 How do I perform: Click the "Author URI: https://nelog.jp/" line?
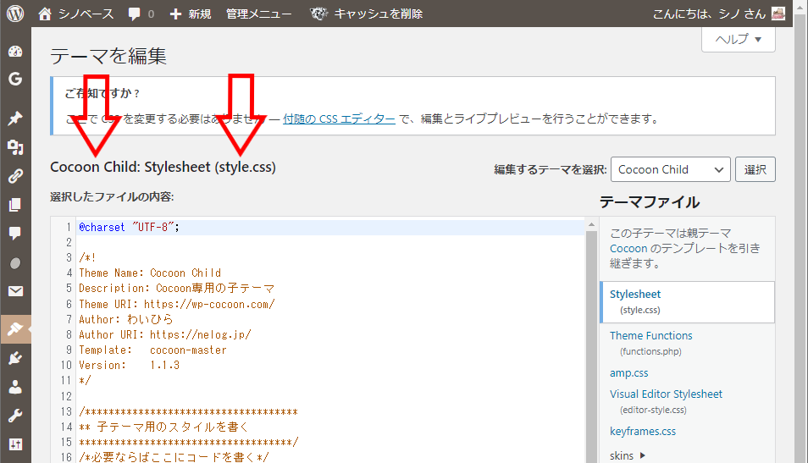[x=165, y=334]
